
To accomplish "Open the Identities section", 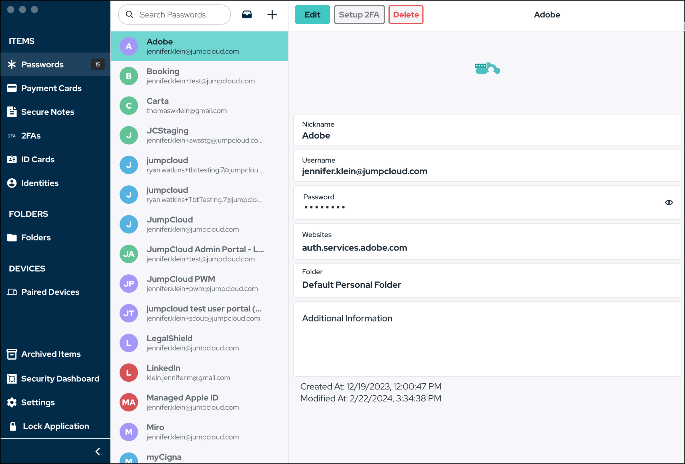I will [39, 183].
